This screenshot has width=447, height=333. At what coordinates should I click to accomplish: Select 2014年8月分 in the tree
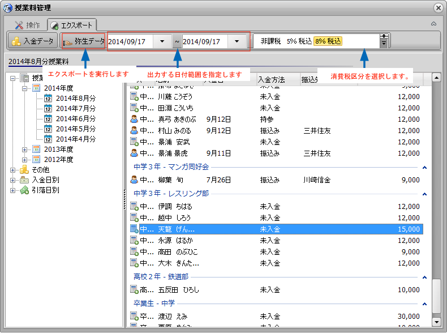[76, 99]
